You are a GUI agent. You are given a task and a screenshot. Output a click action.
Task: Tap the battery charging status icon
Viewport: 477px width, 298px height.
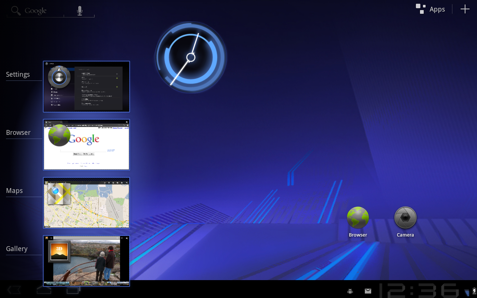click(x=474, y=291)
